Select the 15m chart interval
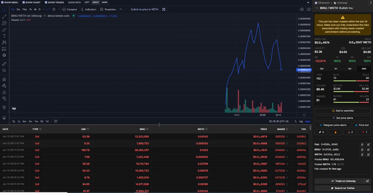This screenshot has height=193, width=373. click(x=25, y=9)
